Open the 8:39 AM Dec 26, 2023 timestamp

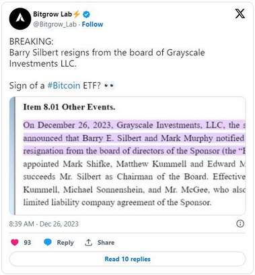pos(44,224)
